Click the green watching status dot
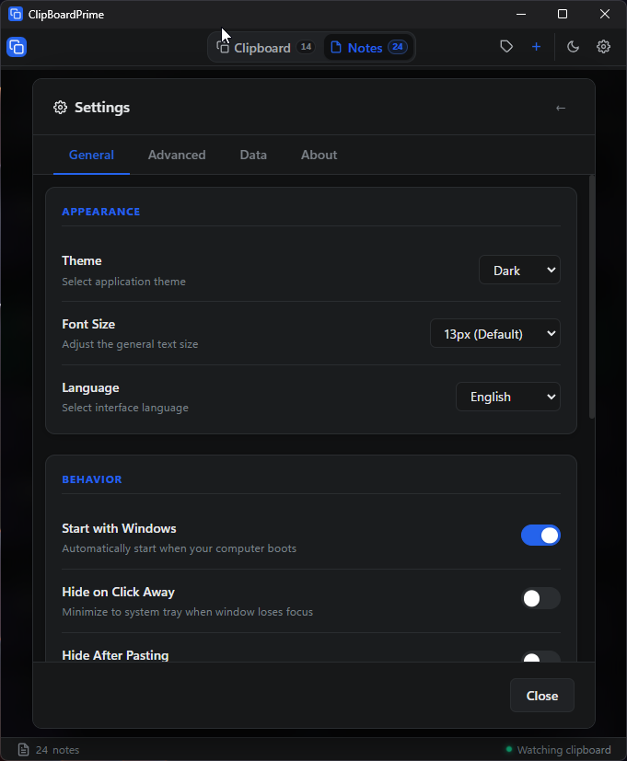Viewport: 627px width, 761px height. [509, 749]
